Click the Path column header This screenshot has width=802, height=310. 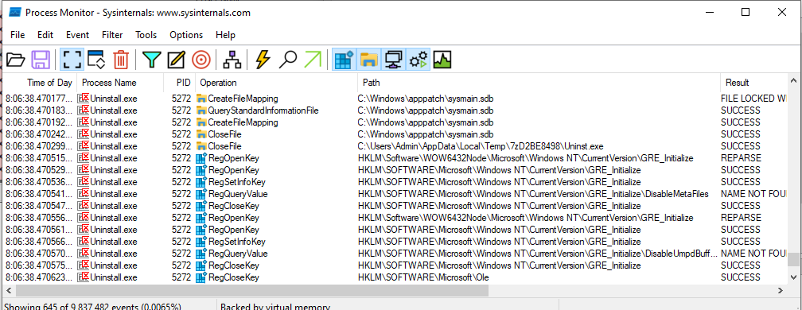coord(539,82)
